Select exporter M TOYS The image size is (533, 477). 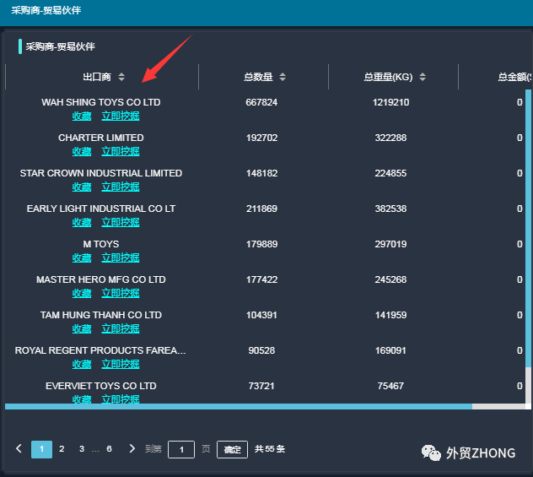(101, 244)
